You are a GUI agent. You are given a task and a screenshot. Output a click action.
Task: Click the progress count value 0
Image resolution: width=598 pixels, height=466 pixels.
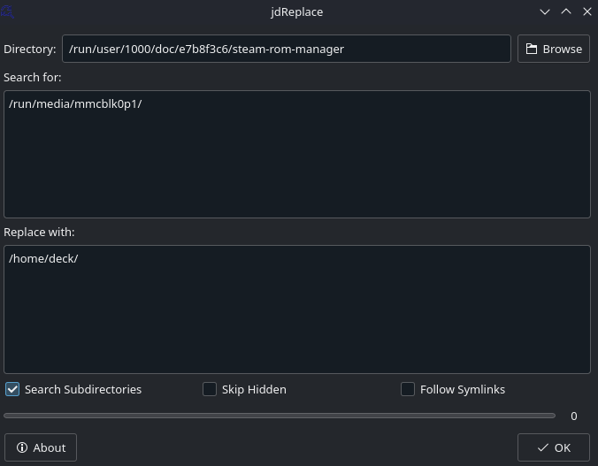click(573, 416)
